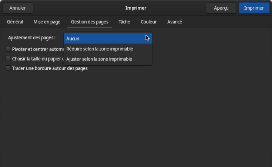Click the Ajustement des pages label
The height and width of the screenshot is (167, 272).
coord(32,38)
